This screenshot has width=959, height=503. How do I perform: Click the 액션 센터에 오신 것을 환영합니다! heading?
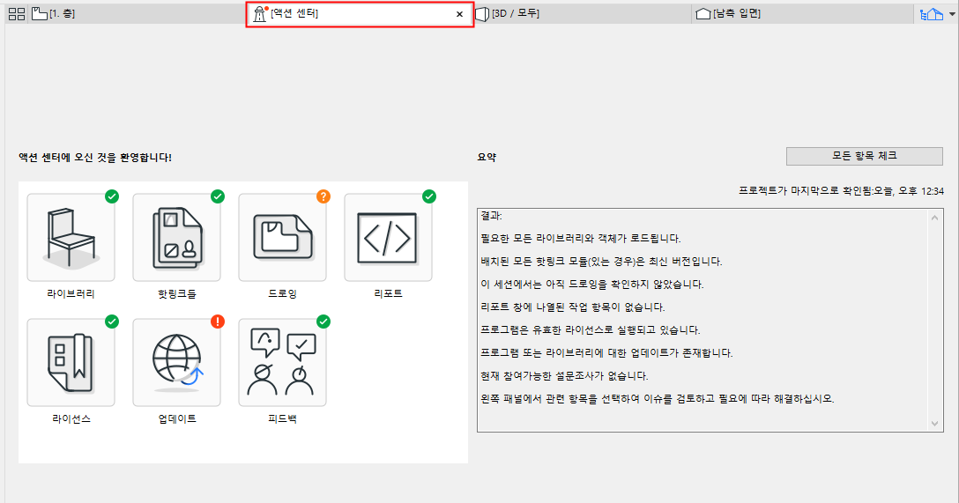95,157
